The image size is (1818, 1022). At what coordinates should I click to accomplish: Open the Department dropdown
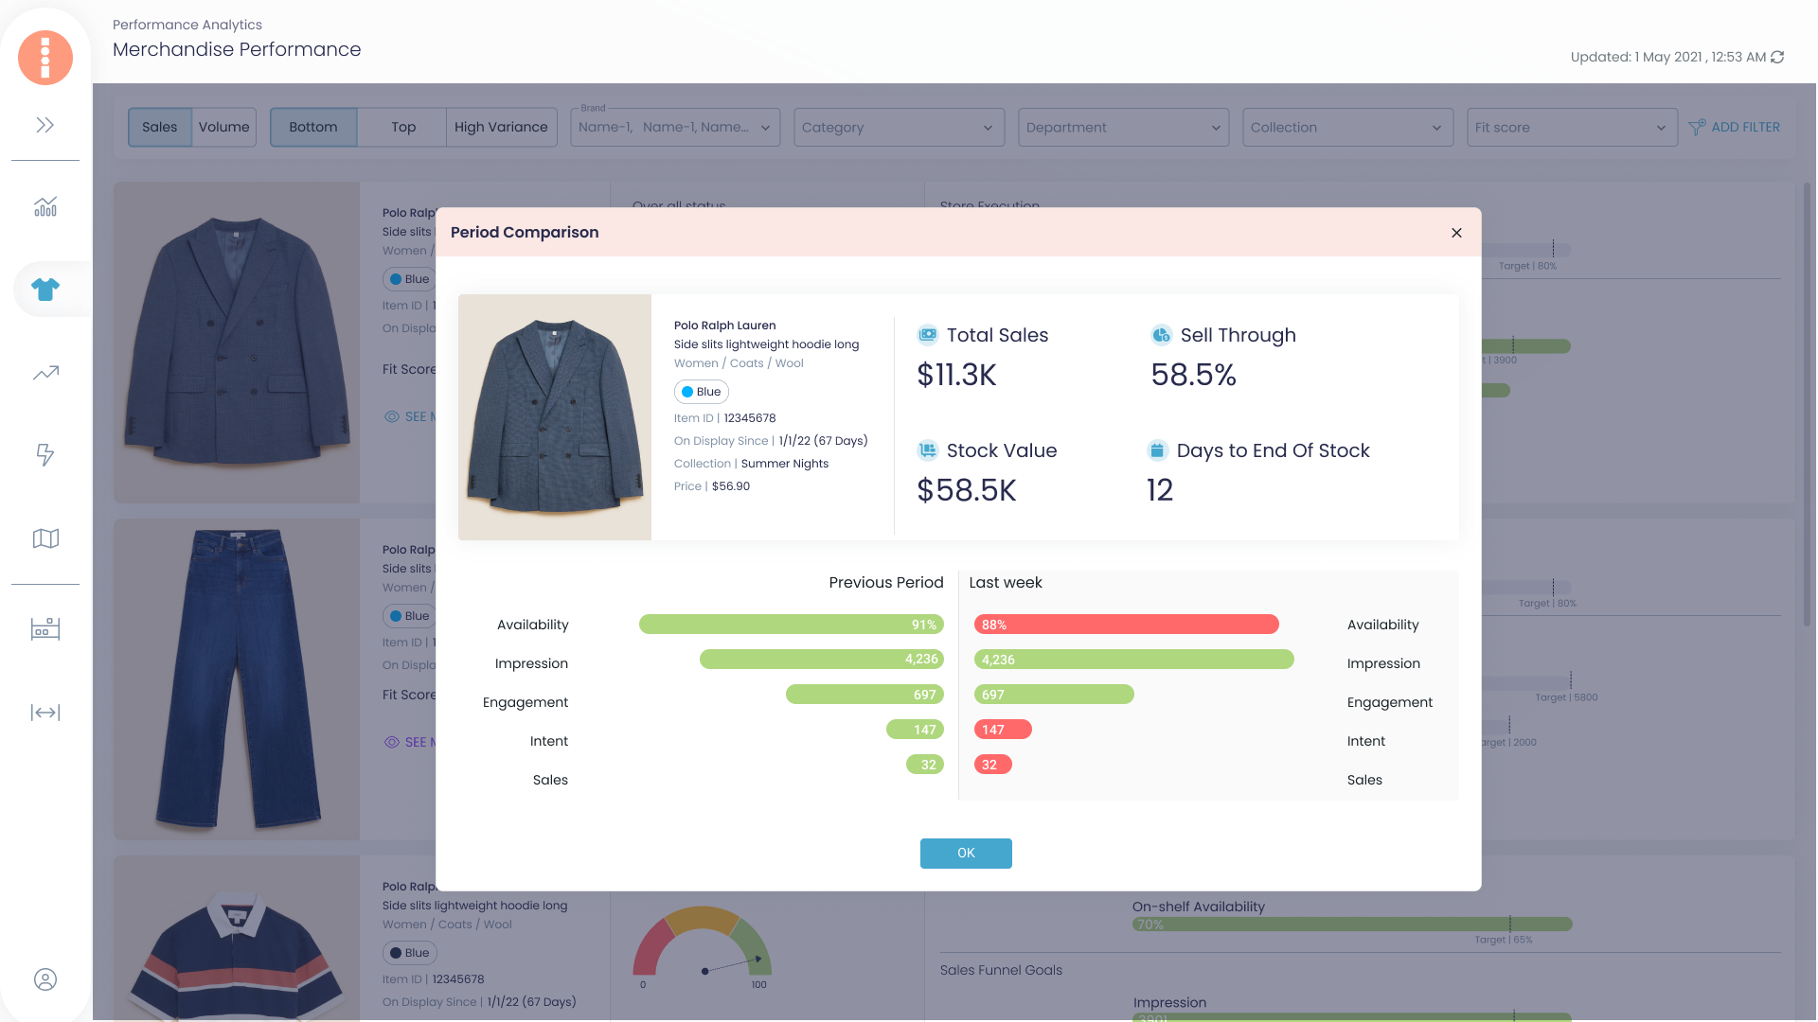(1123, 127)
